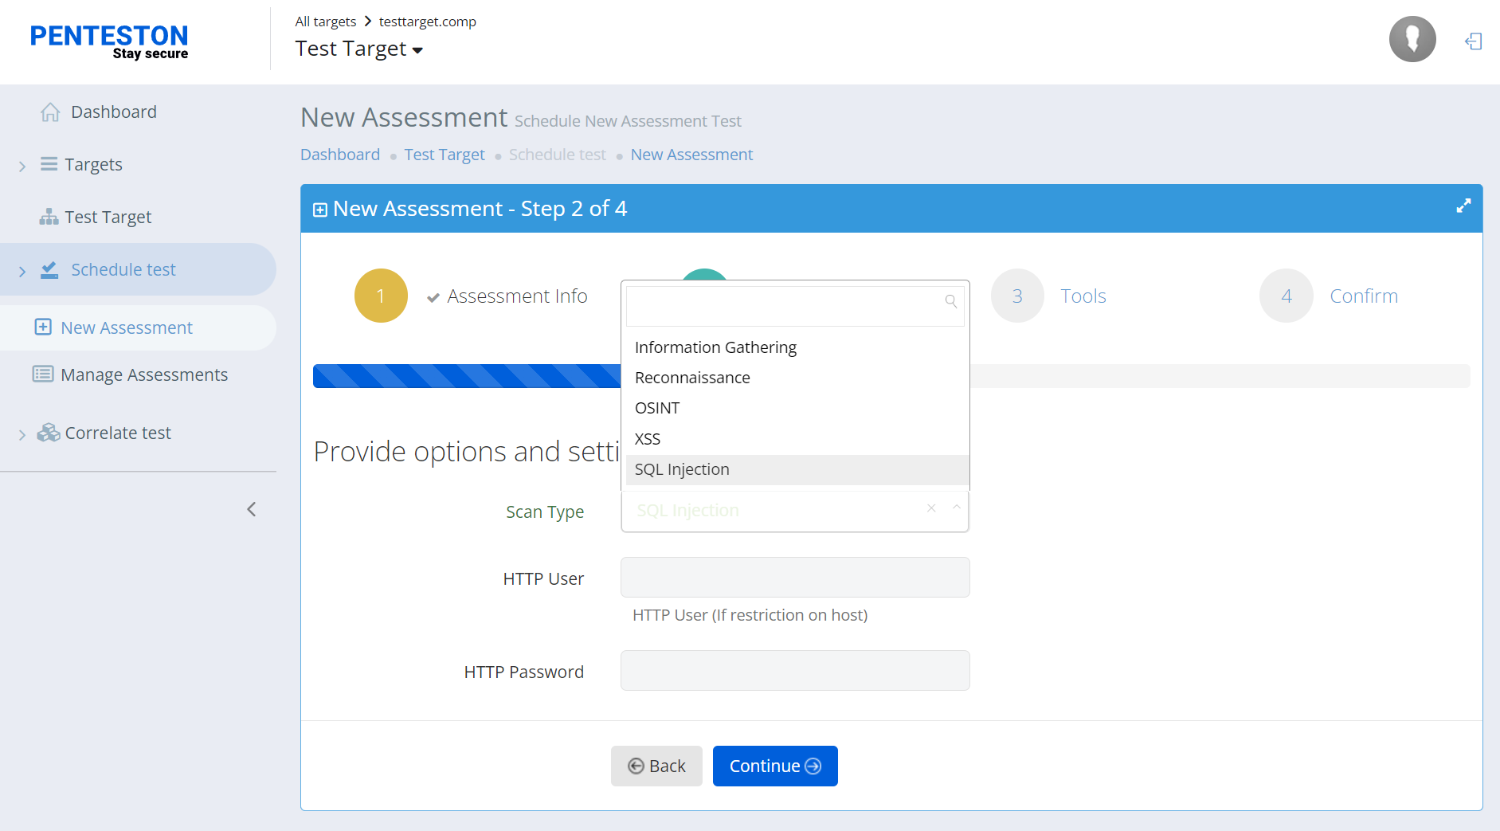Expand the Targets sidebar menu
This screenshot has width=1500, height=831.
(22, 166)
